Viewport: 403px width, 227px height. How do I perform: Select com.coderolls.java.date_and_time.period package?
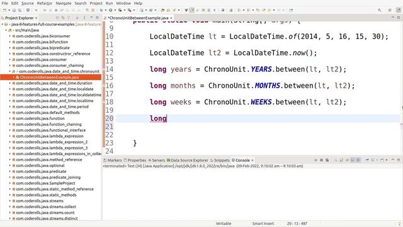click(x=52, y=107)
